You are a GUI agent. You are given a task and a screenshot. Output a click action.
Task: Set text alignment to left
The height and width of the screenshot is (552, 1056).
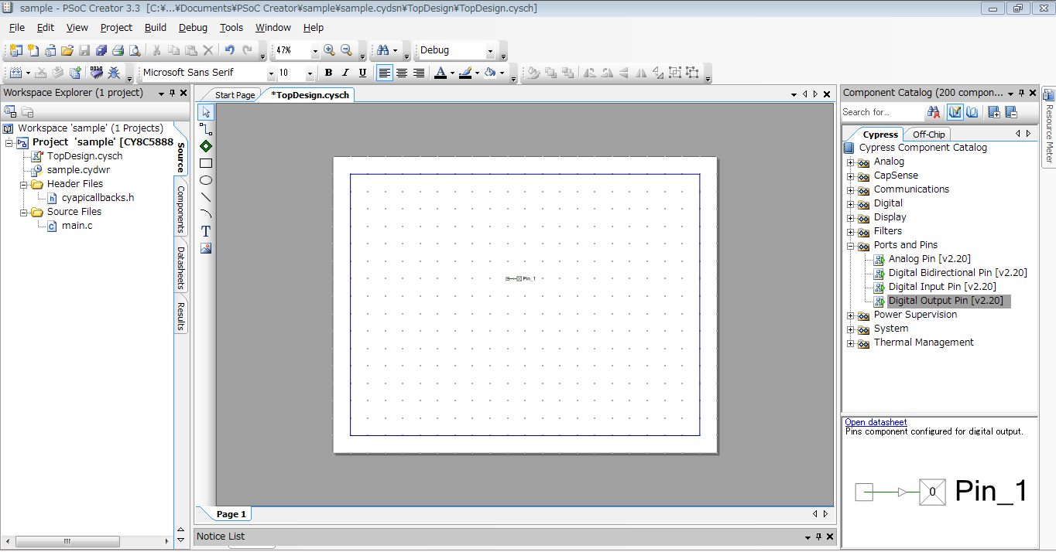(385, 73)
